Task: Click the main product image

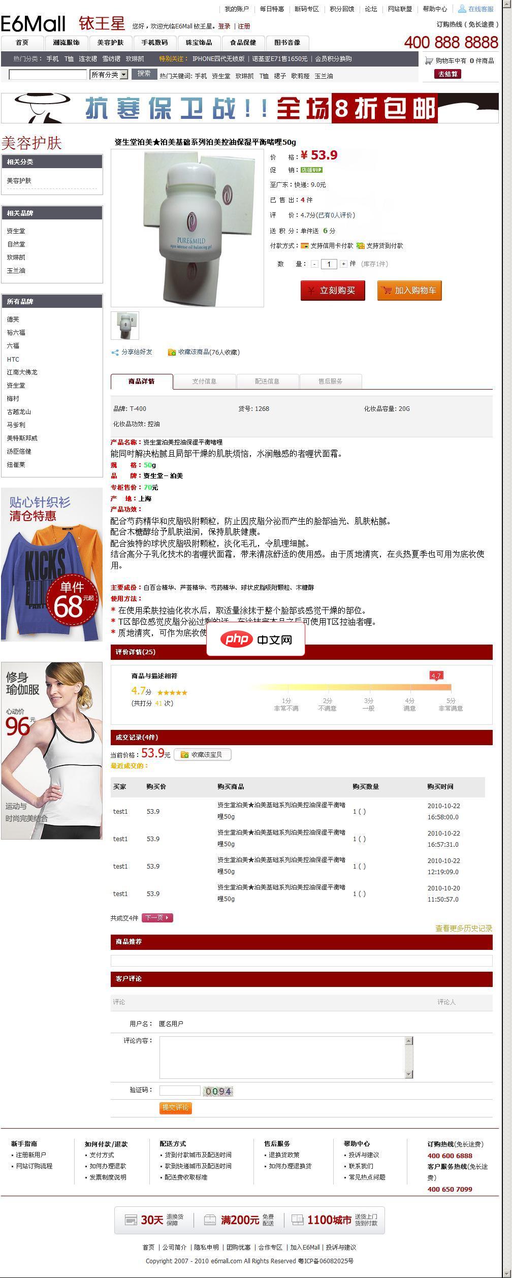Action: (187, 228)
